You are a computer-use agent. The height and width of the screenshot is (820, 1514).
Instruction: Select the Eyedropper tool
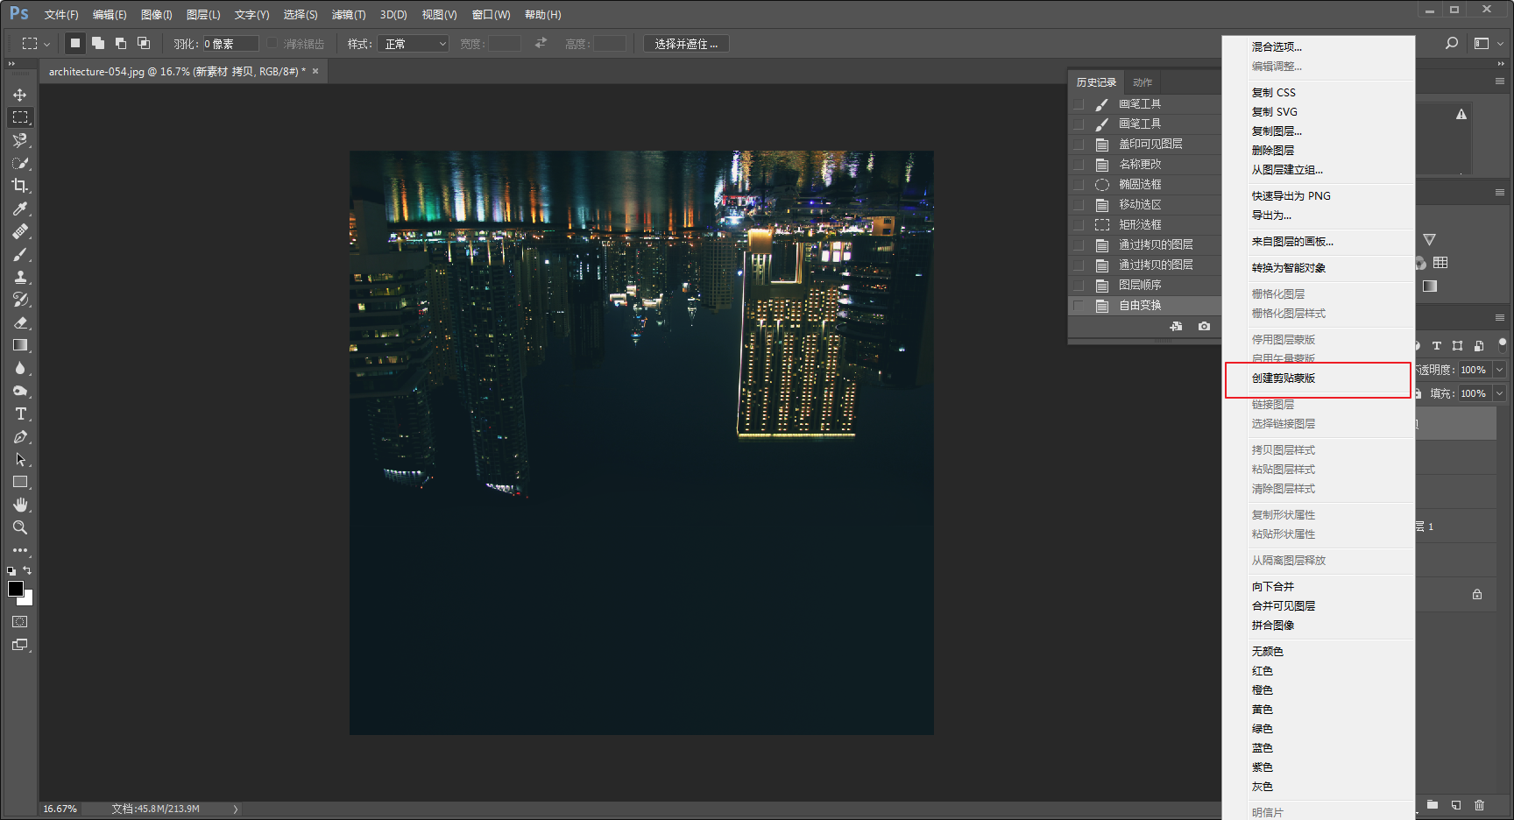(x=20, y=209)
